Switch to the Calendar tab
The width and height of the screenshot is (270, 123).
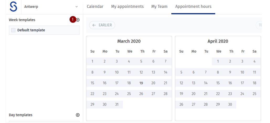[95, 7]
